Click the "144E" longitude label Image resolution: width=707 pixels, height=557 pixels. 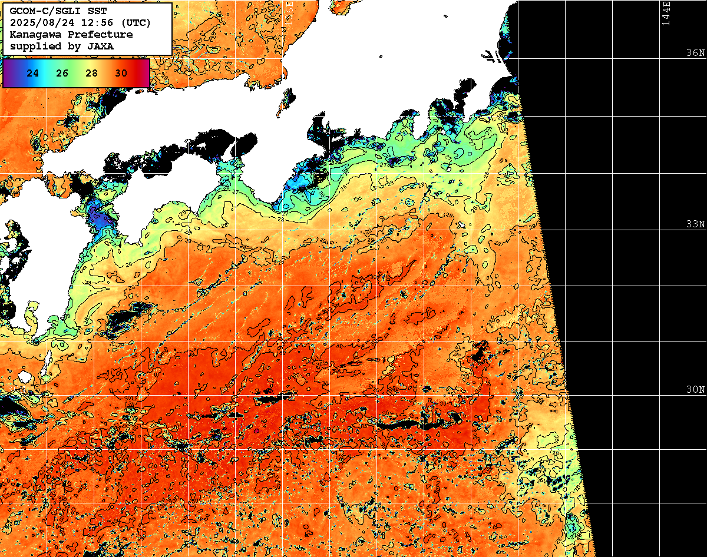point(666,14)
